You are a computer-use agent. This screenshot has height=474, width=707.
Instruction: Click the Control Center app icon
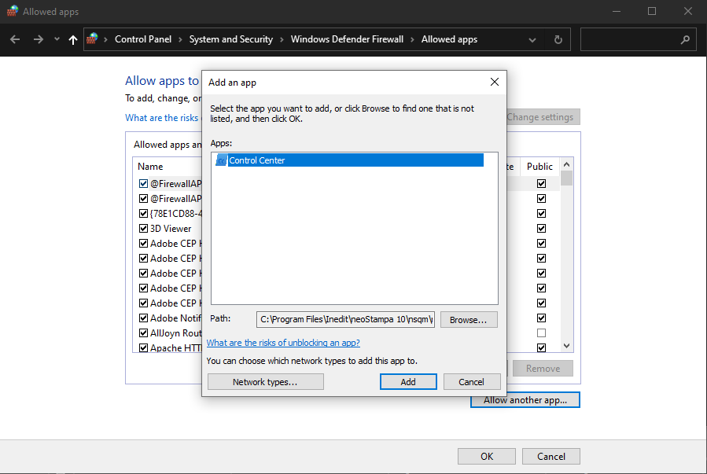pos(221,160)
